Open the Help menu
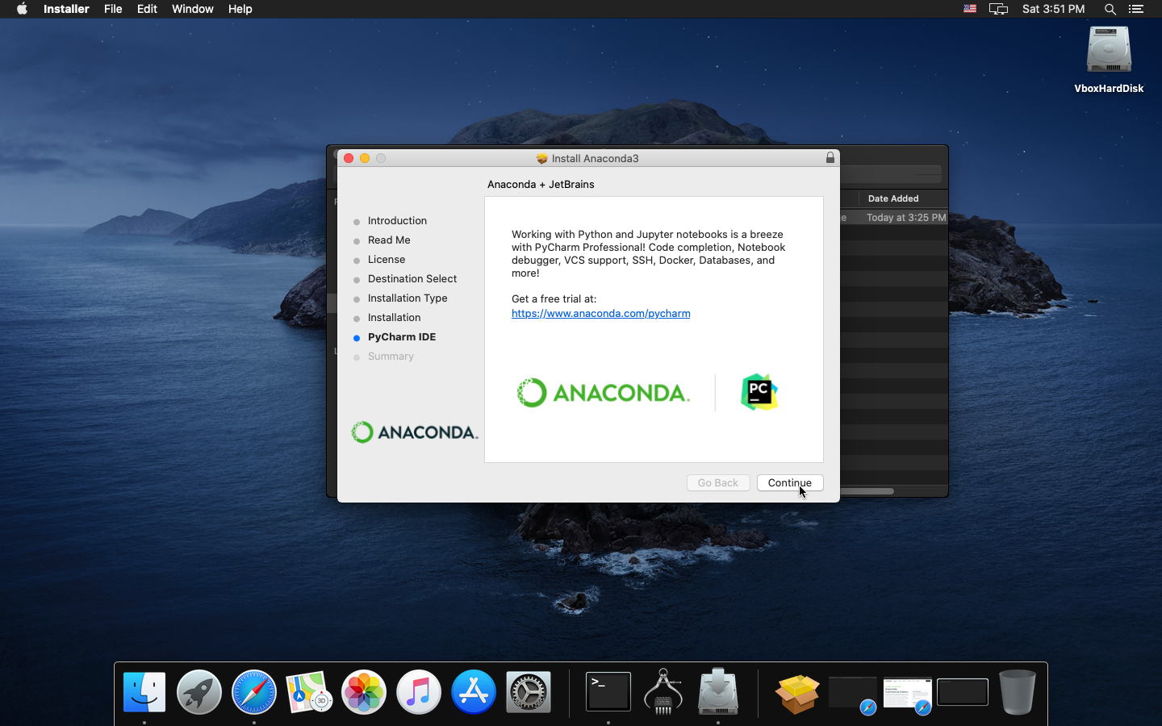This screenshot has width=1162, height=726. 240,9
